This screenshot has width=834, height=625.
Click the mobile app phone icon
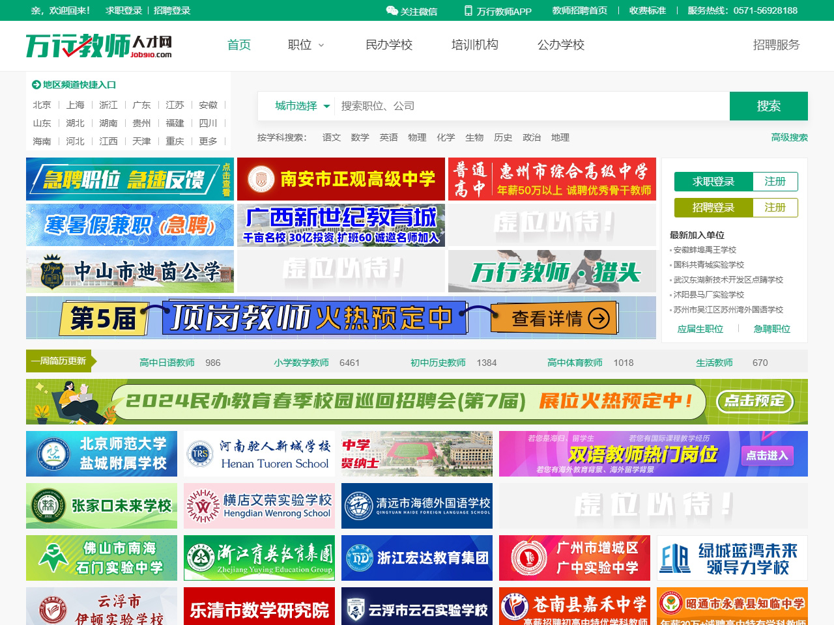[468, 10]
